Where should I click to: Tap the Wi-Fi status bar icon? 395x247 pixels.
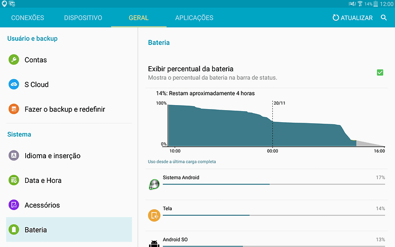360,4
